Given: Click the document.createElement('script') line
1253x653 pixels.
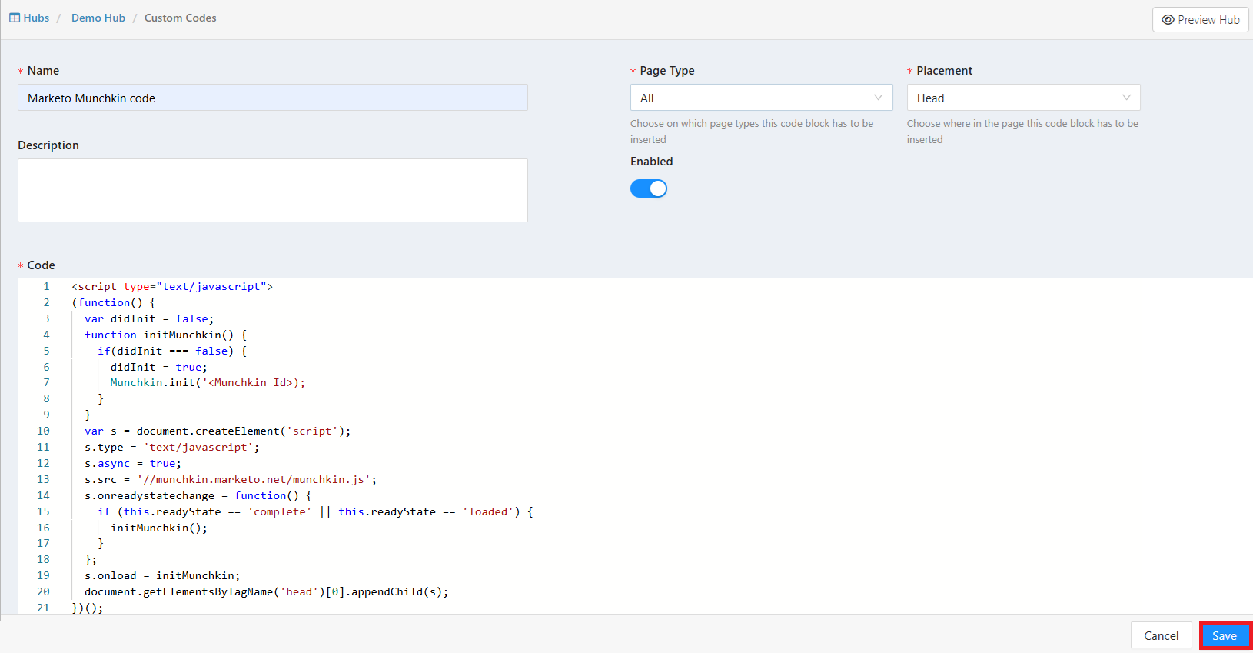Looking at the screenshot, I should tap(218, 431).
